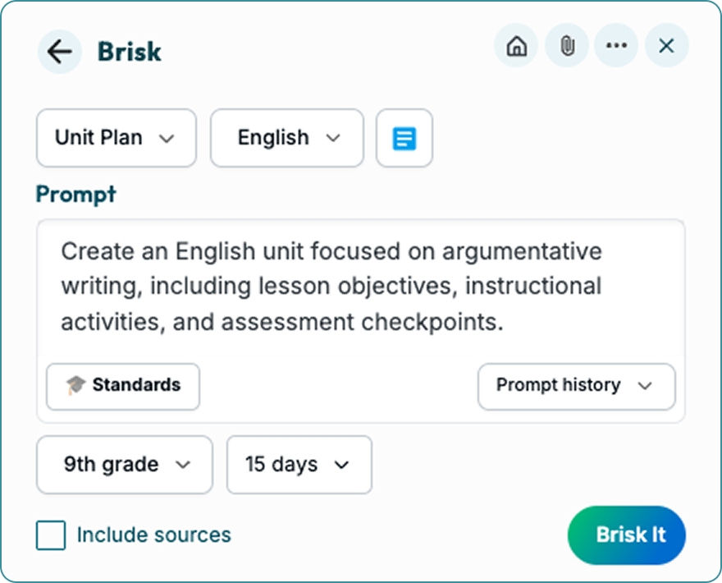Click the chevron next to 15 days
The width and height of the screenshot is (722, 583).
tap(341, 465)
